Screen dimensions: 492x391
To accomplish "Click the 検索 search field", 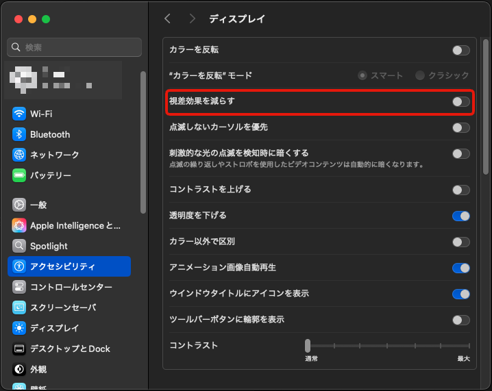I will coord(74,47).
